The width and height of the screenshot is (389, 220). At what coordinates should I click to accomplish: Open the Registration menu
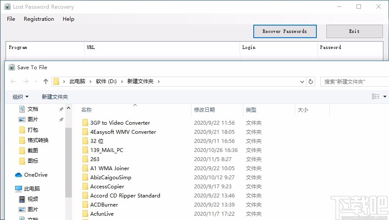39,19
